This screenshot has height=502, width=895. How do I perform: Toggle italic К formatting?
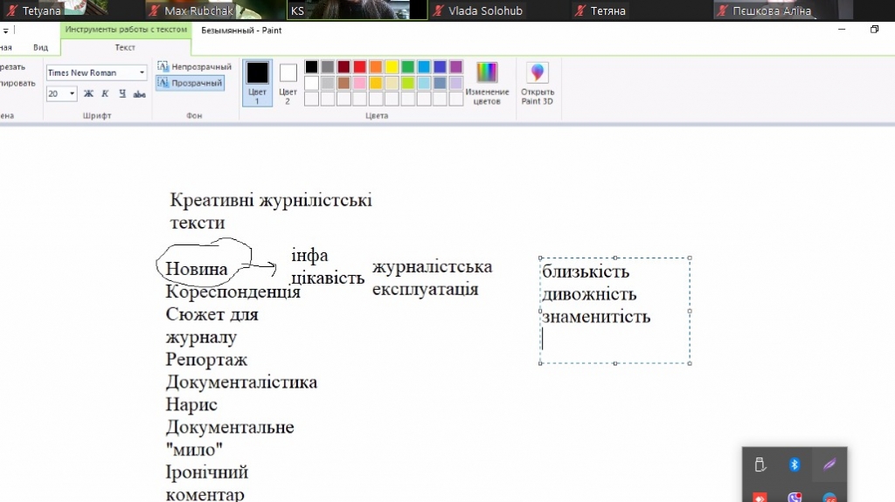pyautogui.click(x=105, y=93)
